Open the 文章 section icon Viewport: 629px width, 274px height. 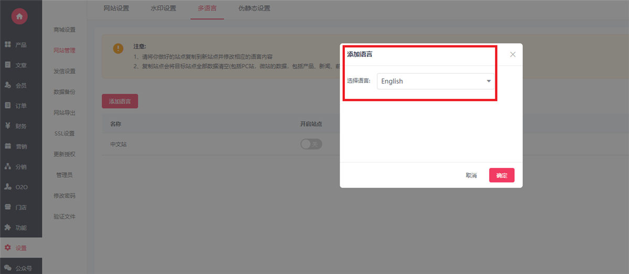point(8,65)
